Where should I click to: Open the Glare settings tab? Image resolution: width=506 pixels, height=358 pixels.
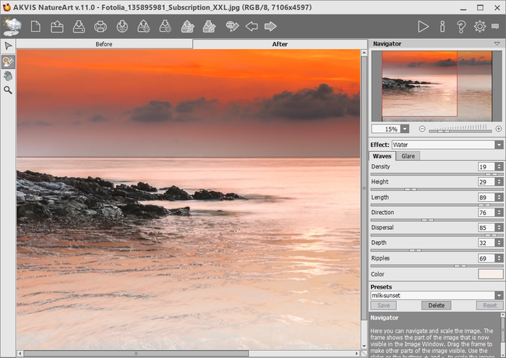pos(408,156)
